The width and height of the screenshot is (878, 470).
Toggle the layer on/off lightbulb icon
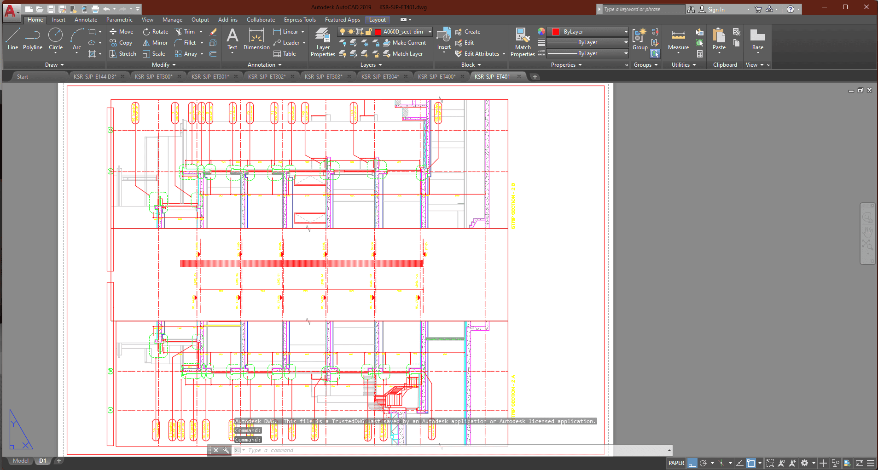343,32
